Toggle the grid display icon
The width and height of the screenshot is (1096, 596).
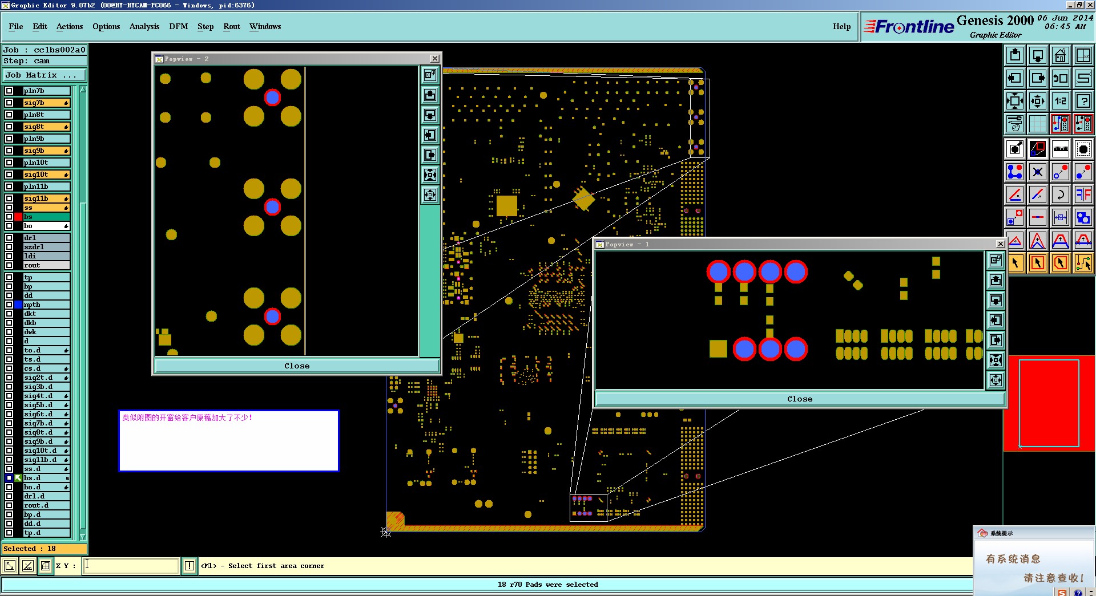click(1038, 124)
